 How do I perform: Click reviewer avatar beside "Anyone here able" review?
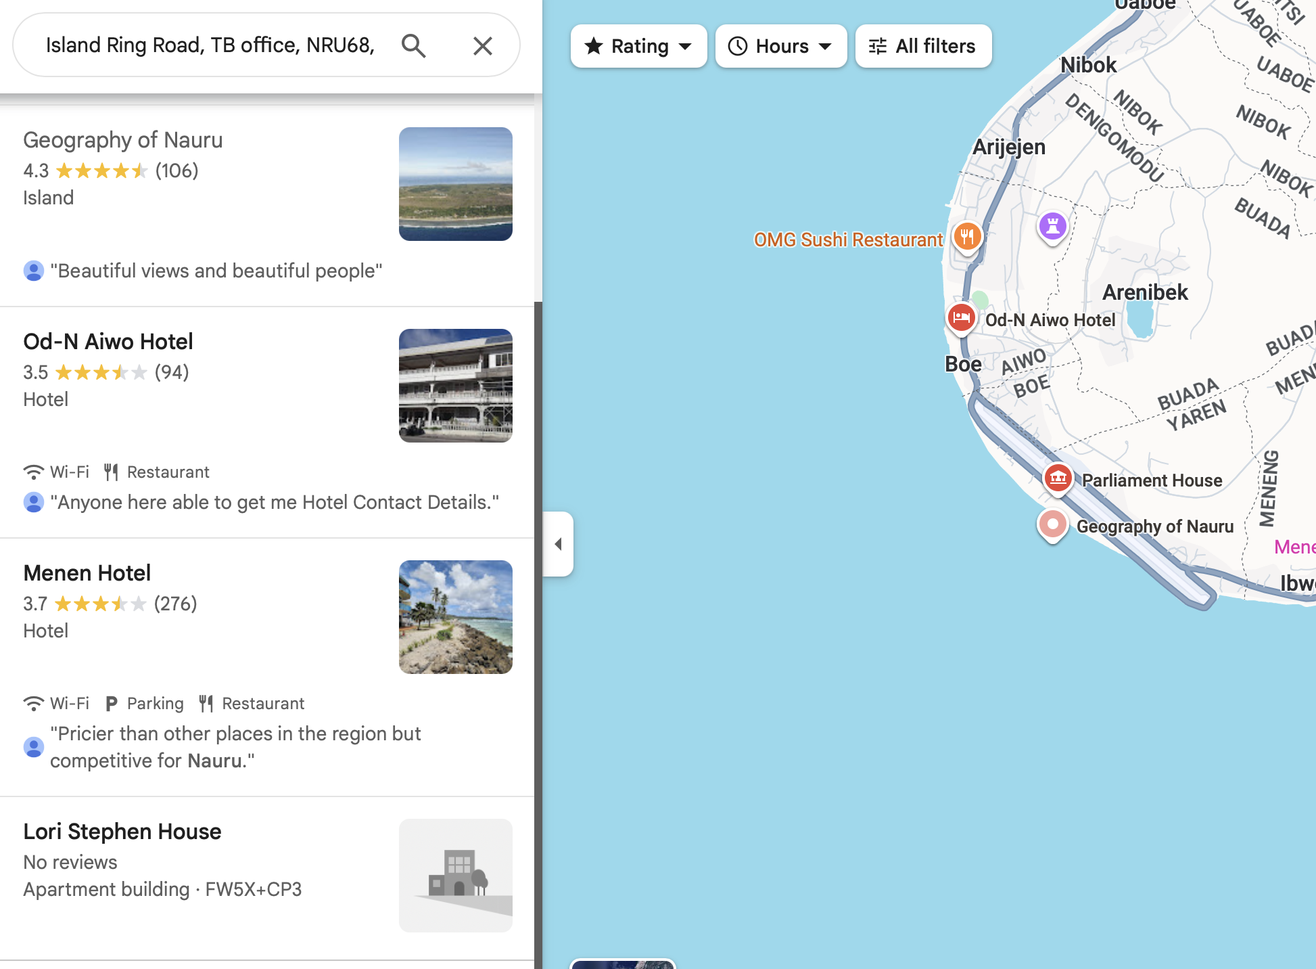coord(34,502)
